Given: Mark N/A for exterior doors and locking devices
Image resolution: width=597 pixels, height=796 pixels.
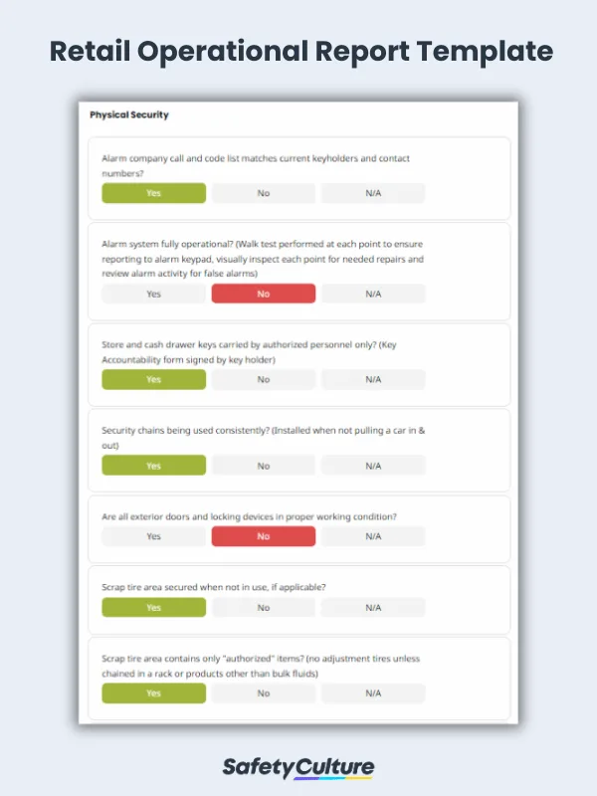Looking at the screenshot, I should [373, 536].
